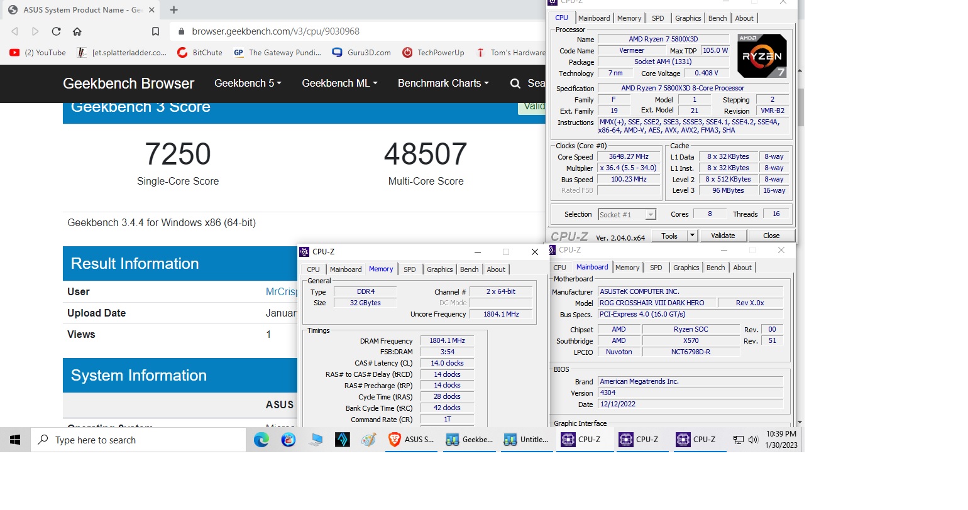
Task: Open the BitChute bookmark
Action: (x=200, y=53)
